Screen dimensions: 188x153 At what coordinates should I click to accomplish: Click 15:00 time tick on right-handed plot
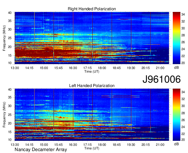[x=44, y=68]
